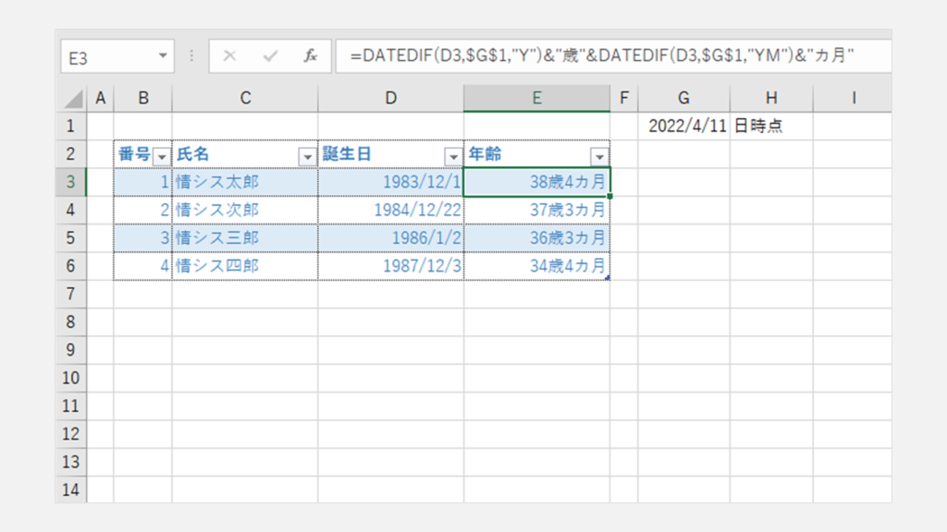This screenshot has width=947, height=532.
Task: Click the Select All corner triangle
Action: coord(72,98)
